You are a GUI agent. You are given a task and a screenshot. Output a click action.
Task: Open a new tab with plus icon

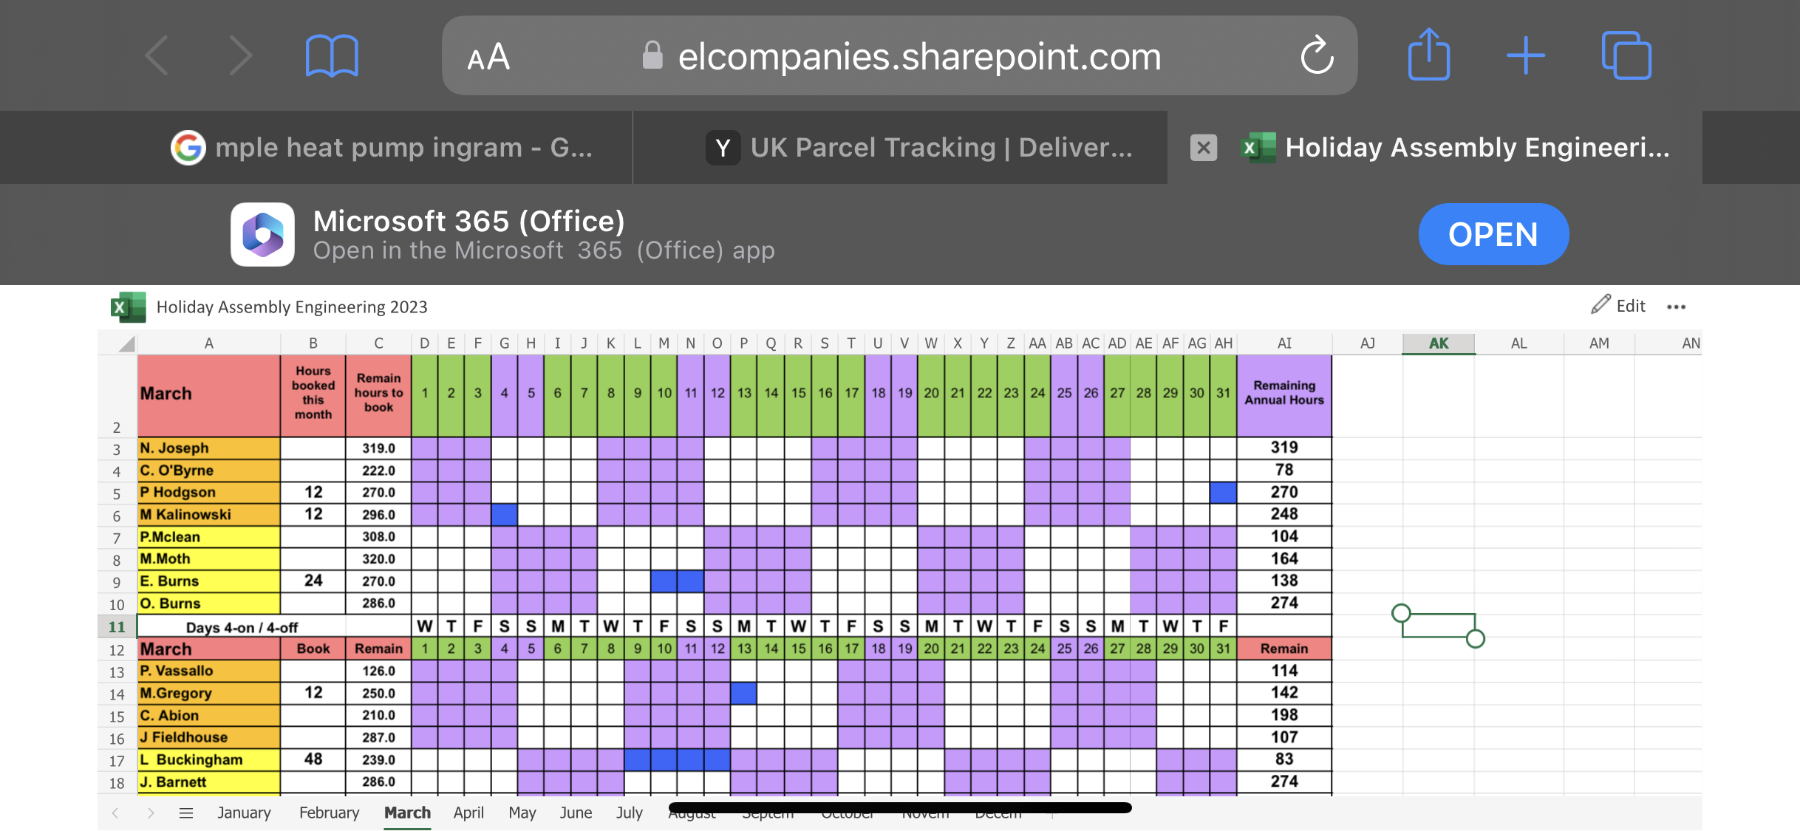point(1526,56)
